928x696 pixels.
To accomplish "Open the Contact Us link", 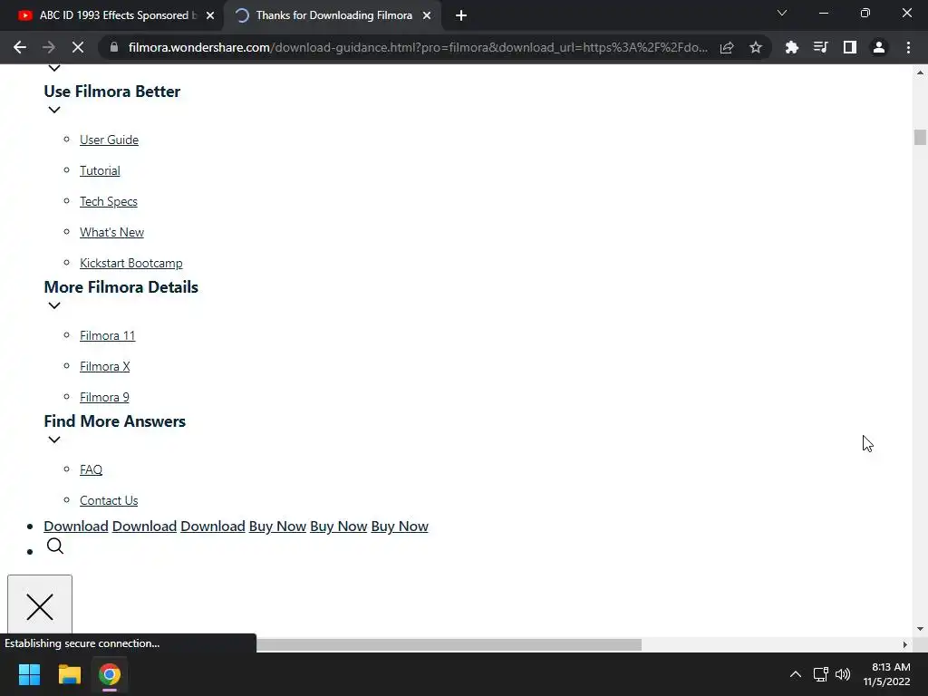I will click(x=109, y=500).
